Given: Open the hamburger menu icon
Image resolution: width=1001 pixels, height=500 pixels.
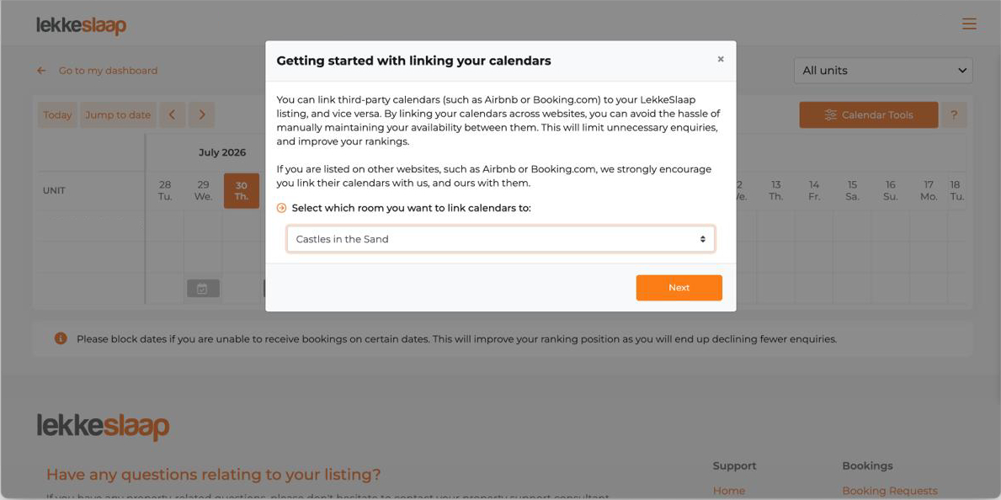Looking at the screenshot, I should [969, 24].
